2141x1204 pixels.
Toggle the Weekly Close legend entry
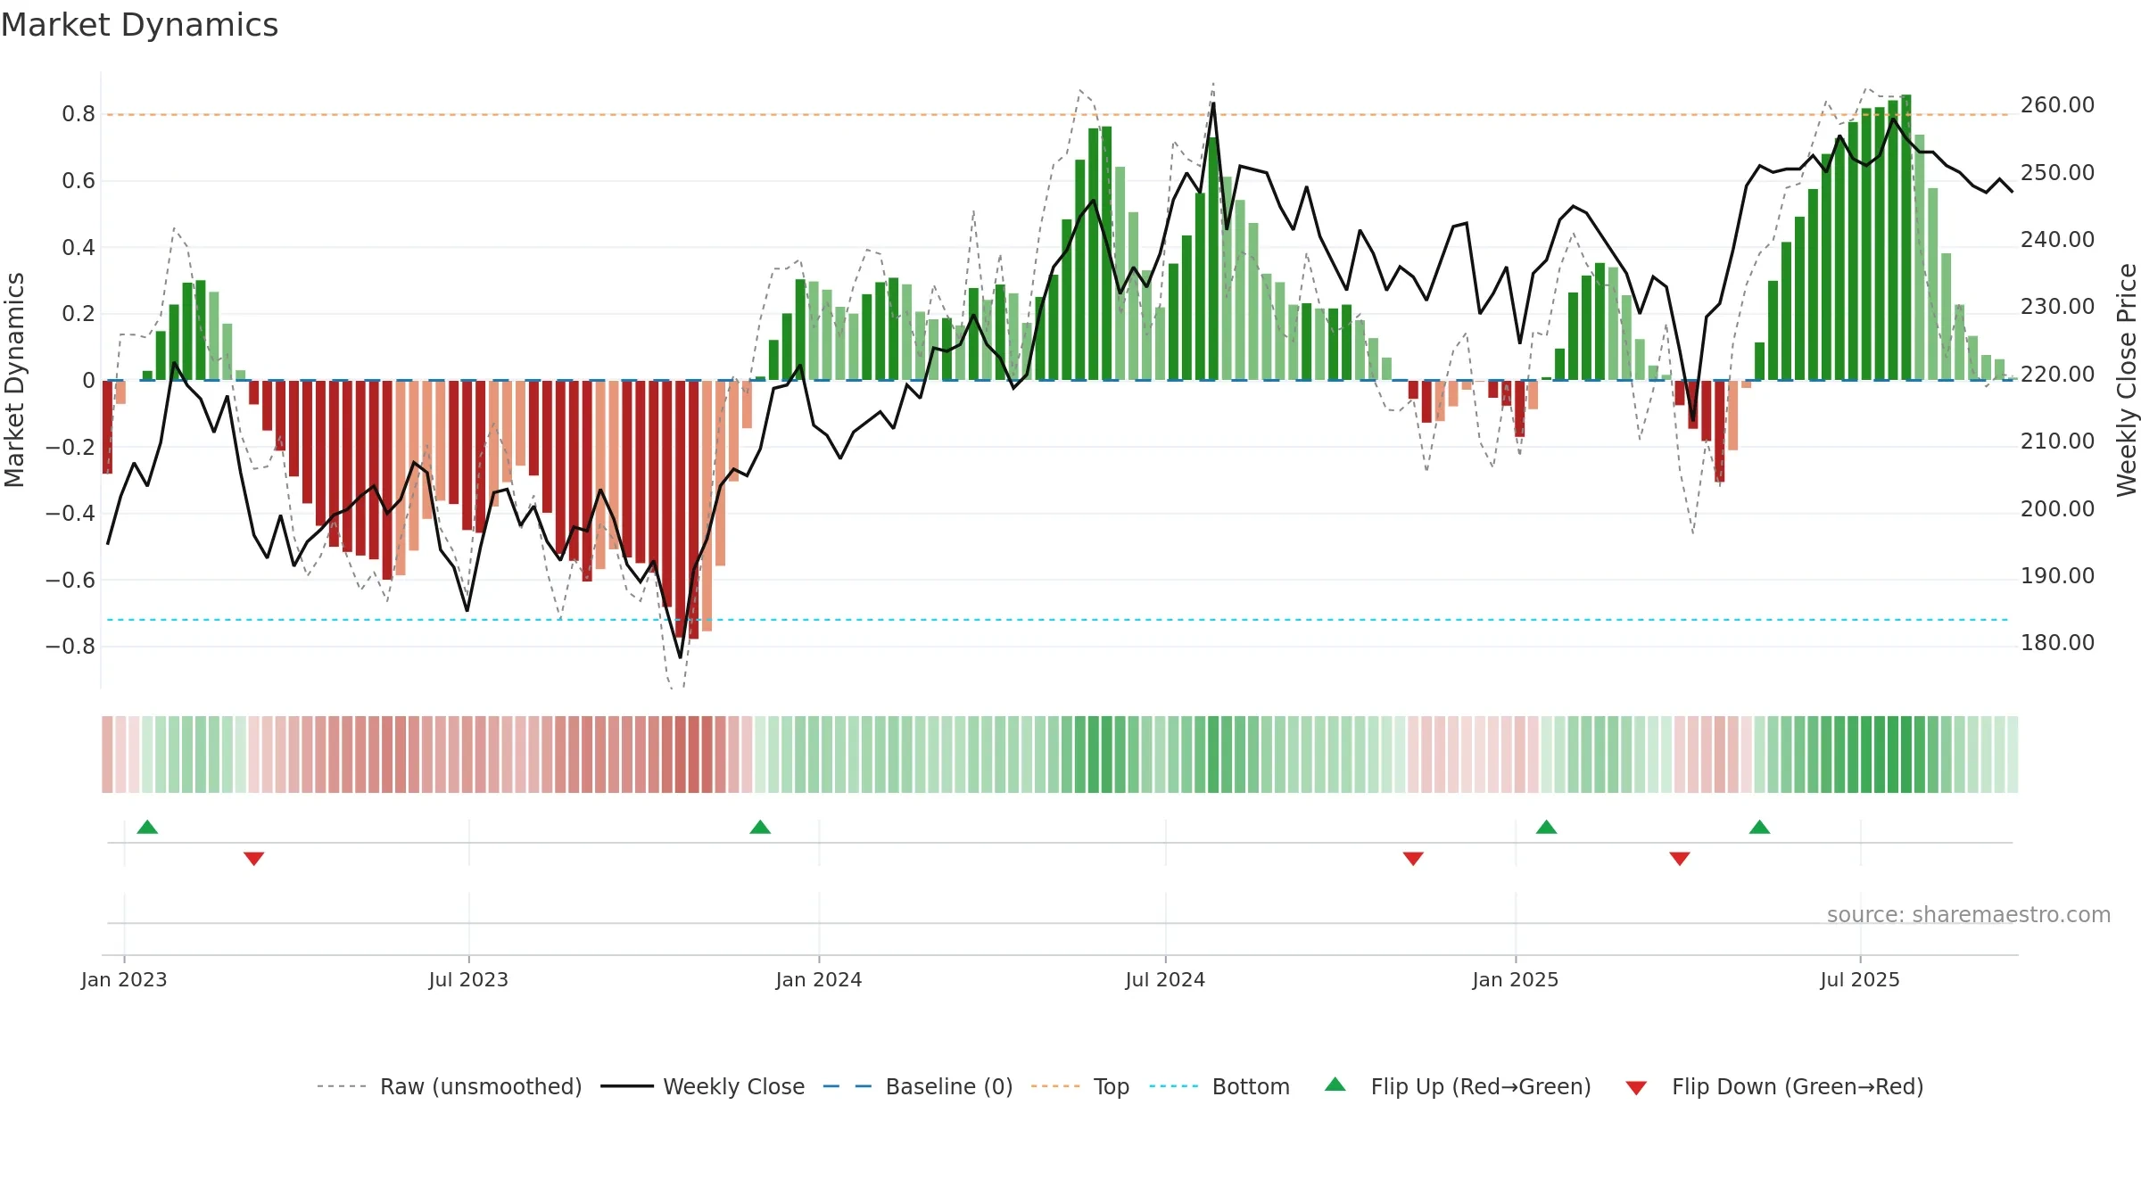click(703, 1086)
